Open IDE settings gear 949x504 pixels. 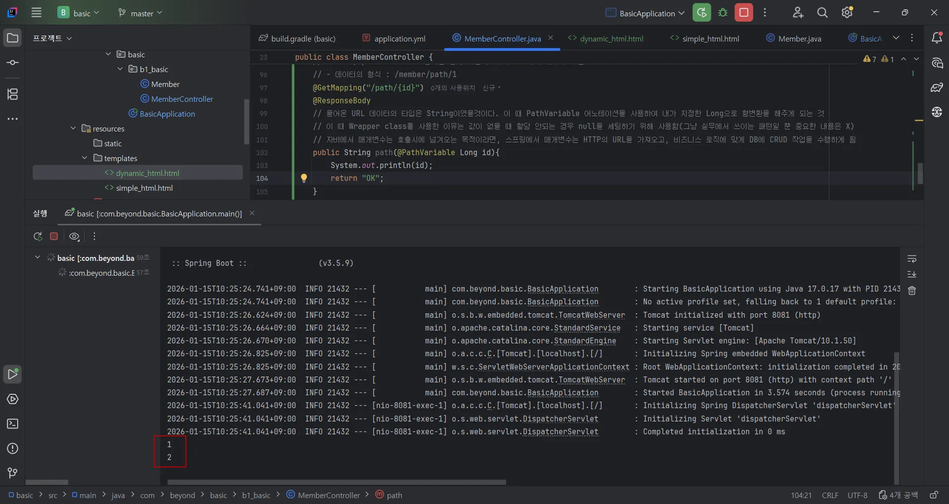click(x=847, y=13)
